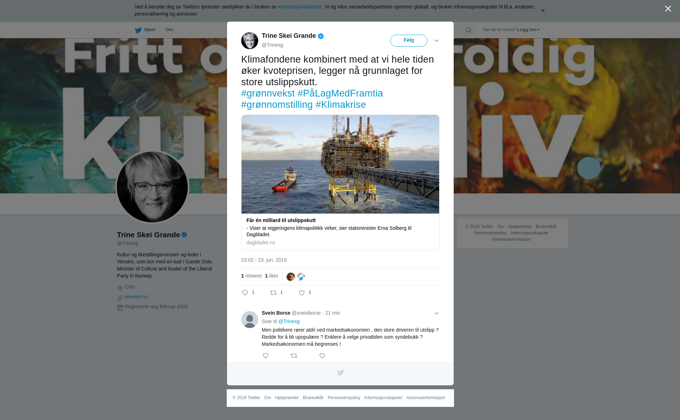
Task: Dismiss the cookie notice banner
Action: tap(543, 11)
